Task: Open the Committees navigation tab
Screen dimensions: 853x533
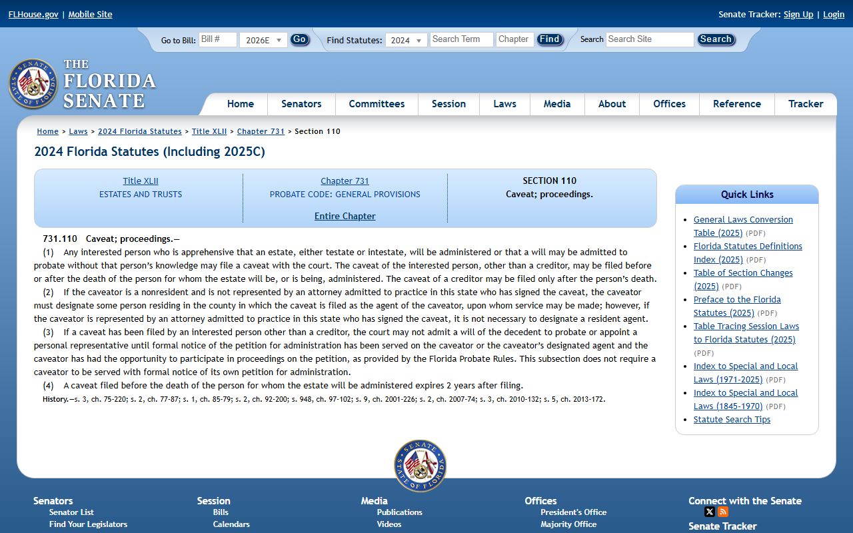Action: tap(377, 104)
